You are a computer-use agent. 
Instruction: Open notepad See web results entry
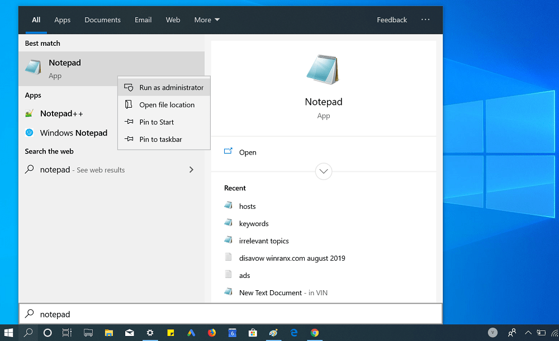pyautogui.click(x=111, y=170)
